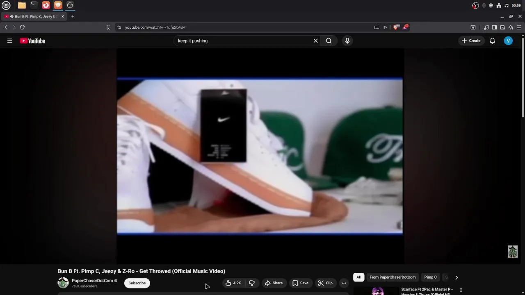Open the clock showing 00:59
Viewport: 525px width, 295px height.
[516, 5]
